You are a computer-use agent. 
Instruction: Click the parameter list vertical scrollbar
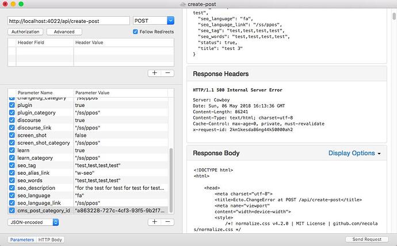pos(171,180)
